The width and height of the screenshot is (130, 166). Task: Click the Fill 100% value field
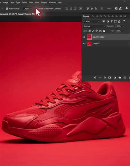click(x=118, y=31)
